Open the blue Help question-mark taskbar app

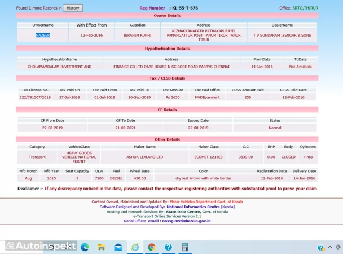tap(168, 247)
